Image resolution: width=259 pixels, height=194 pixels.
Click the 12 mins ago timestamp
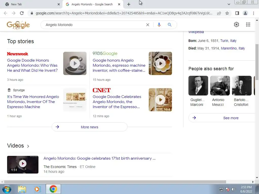[x=101, y=116]
